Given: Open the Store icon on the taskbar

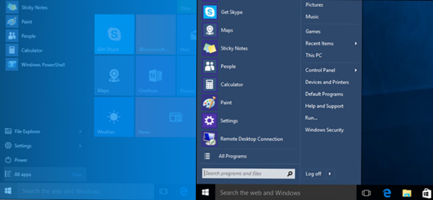Looking at the screenshot, I should 426,193.
